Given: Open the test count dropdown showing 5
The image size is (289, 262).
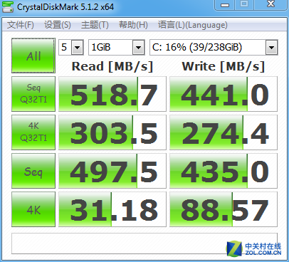Looking at the screenshot, I should (71, 47).
